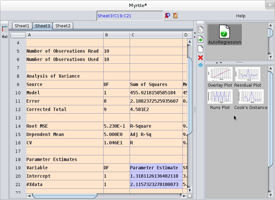
Task: View the Runs Plot
Action: pyautogui.click(x=220, y=97)
